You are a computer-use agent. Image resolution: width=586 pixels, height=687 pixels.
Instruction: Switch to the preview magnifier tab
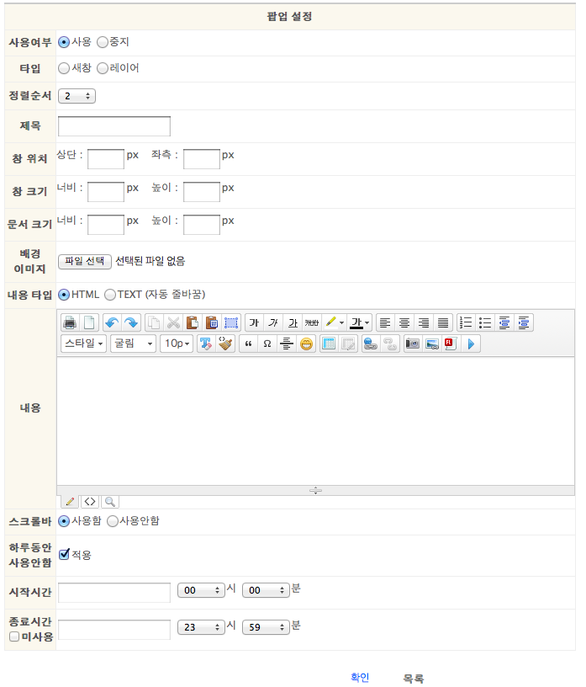[109, 501]
